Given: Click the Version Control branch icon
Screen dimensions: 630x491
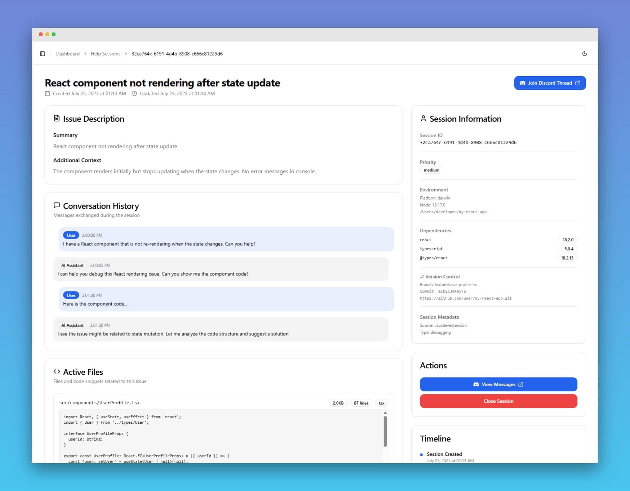Looking at the screenshot, I should [421, 277].
